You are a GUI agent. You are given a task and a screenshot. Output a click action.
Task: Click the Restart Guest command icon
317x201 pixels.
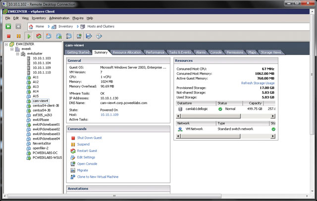coord(73,151)
